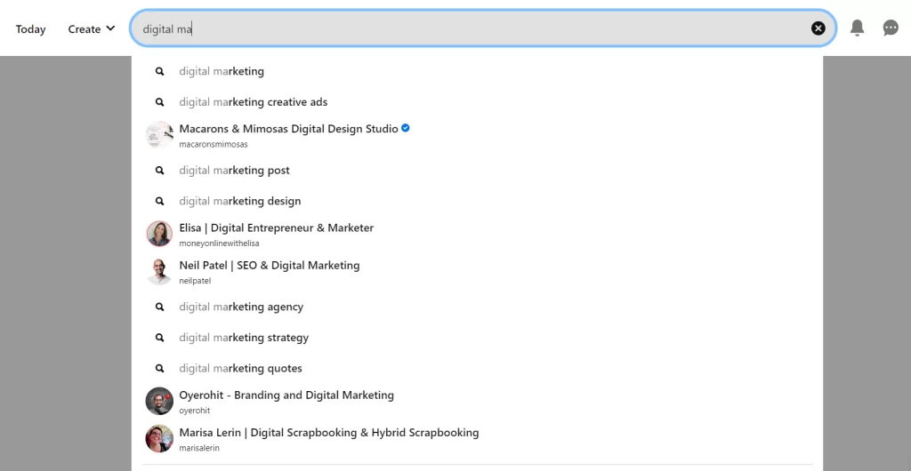Click magnifier icon beside 'digital marketing design'
911x471 pixels.
click(x=160, y=201)
